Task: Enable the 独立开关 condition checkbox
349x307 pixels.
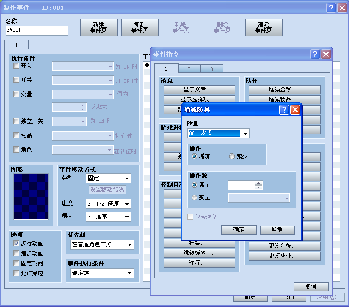Action: (16, 121)
